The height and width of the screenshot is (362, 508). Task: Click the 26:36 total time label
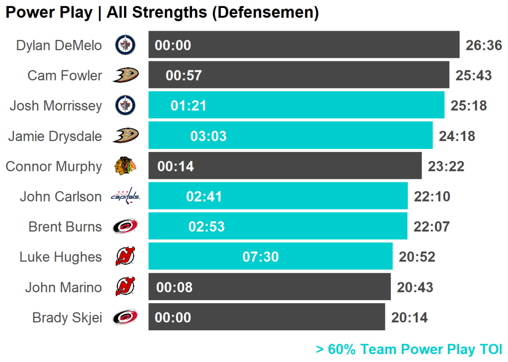coord(484,46)
